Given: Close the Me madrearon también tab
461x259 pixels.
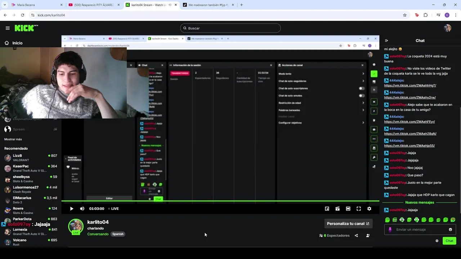Looking at the screenshot, I should tap(233, 5).
